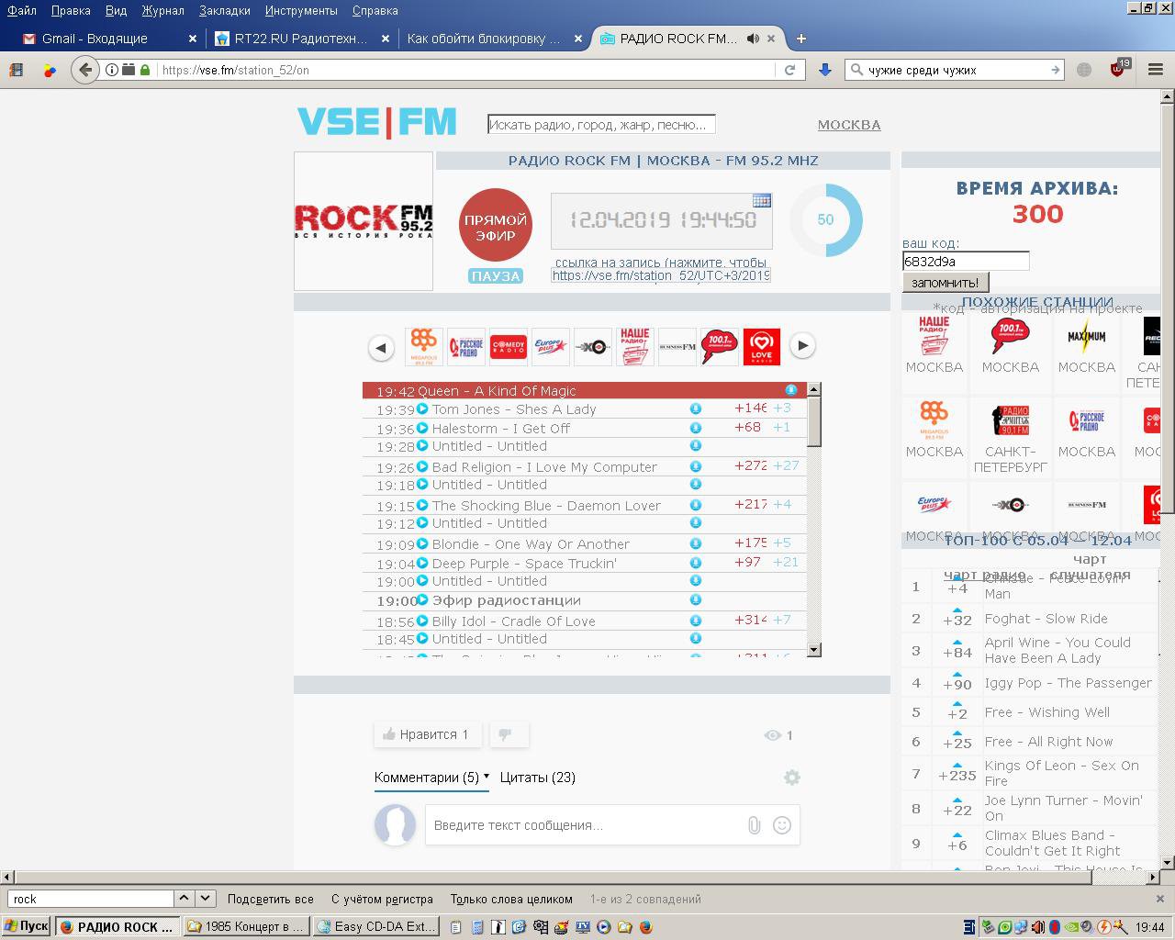This screenshot has height=940, width=1175.
Task: Toggle the ПАУЗА playback button
Action: tap(495, 276)
